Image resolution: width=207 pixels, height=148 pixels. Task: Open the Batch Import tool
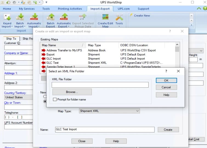click(20, 21)
